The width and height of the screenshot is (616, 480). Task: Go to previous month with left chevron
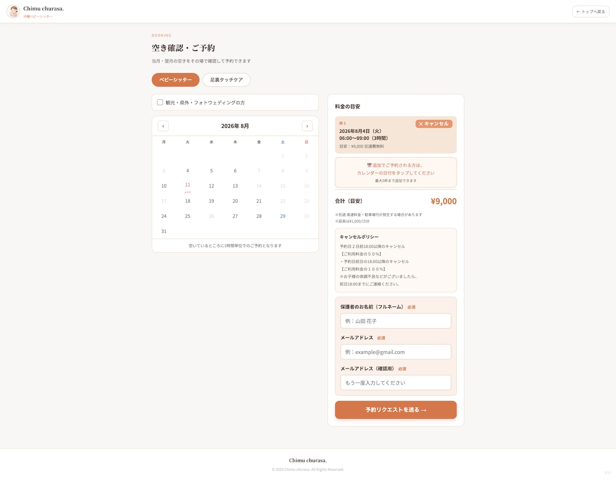click(163, 126)
